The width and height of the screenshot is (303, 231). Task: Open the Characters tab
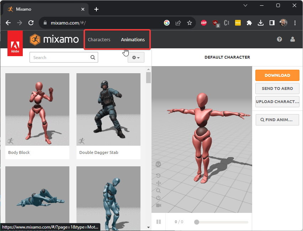pyautogui.click(x=99, y=39)
